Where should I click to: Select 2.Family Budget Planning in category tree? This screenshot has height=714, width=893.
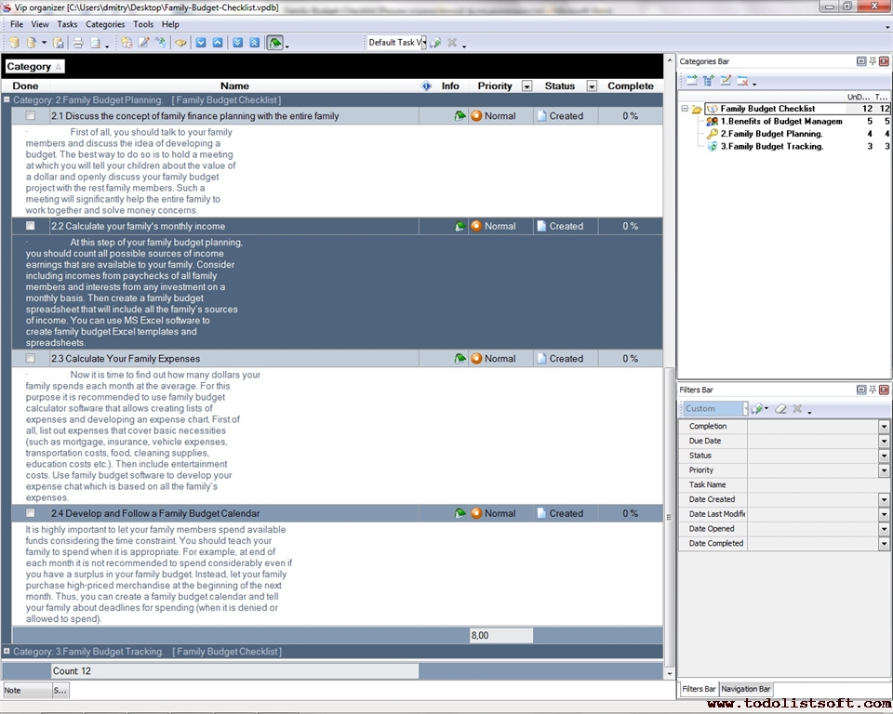pyautogui.click(x=771, y=134)
